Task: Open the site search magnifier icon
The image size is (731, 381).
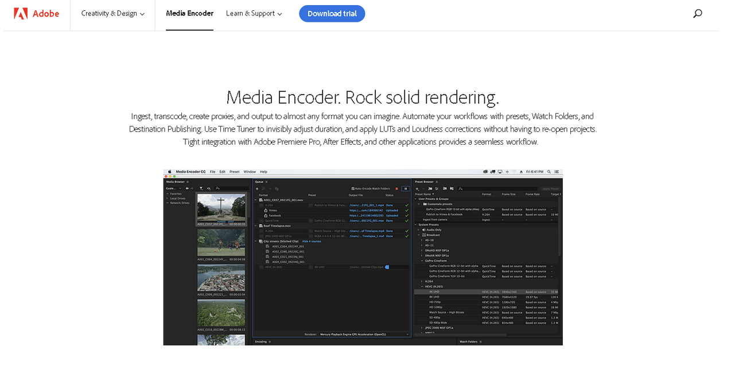Action: (x=698, y=14)
